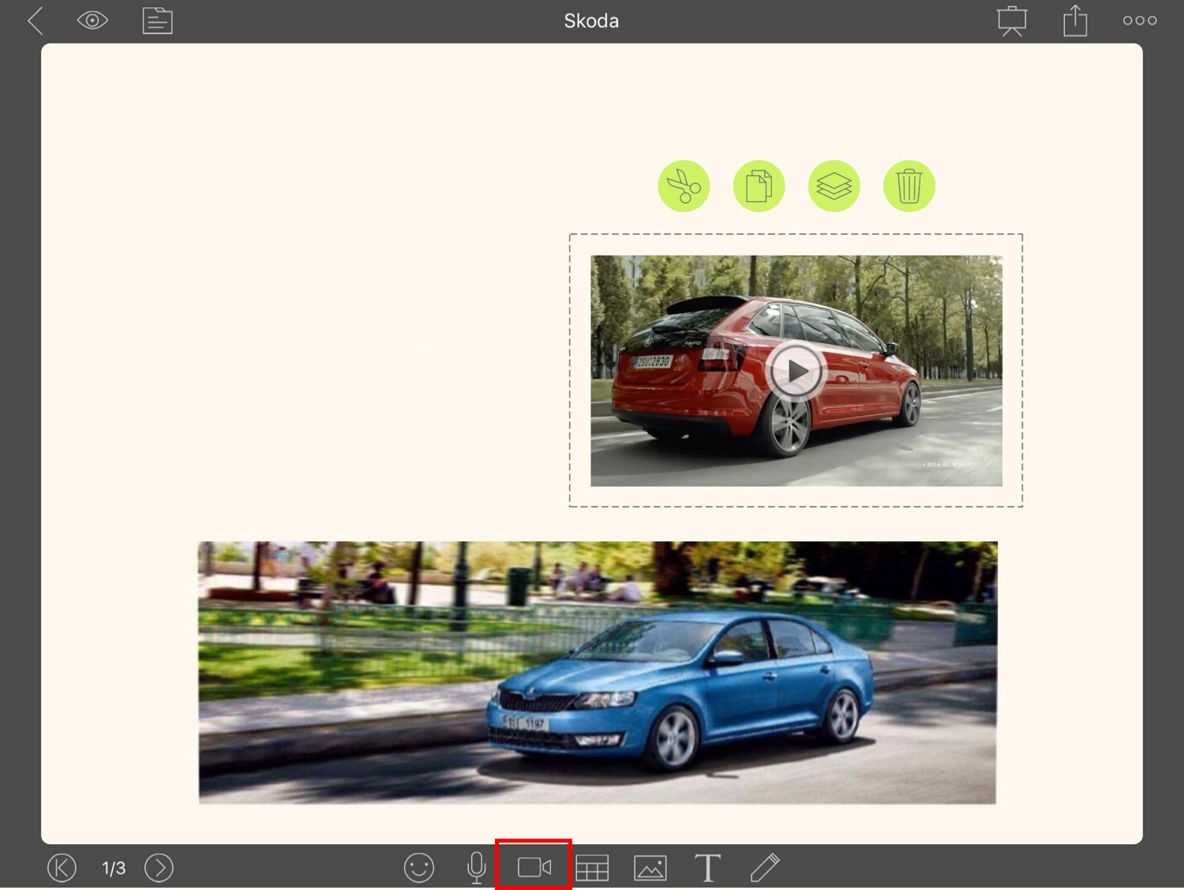Open the slide notes icon

coord(158,21)
